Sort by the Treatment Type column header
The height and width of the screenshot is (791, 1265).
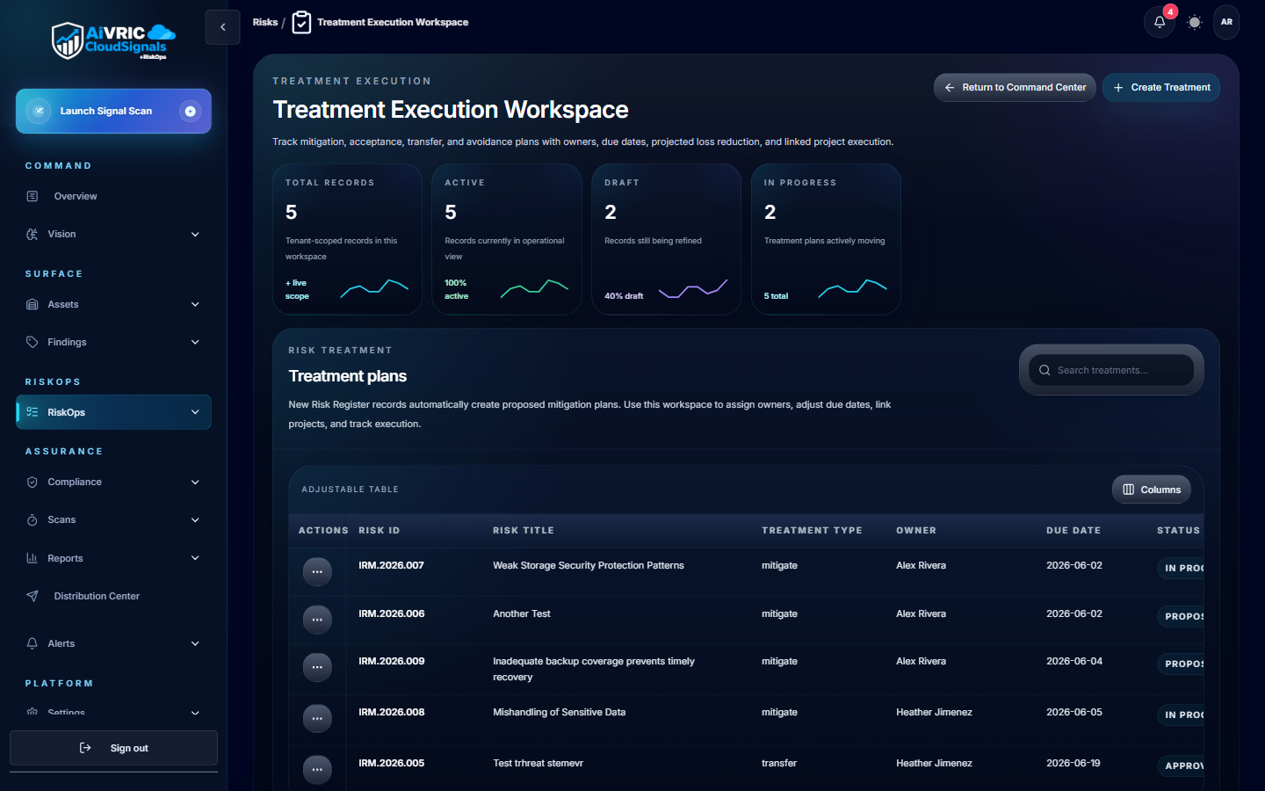(812, 530)
